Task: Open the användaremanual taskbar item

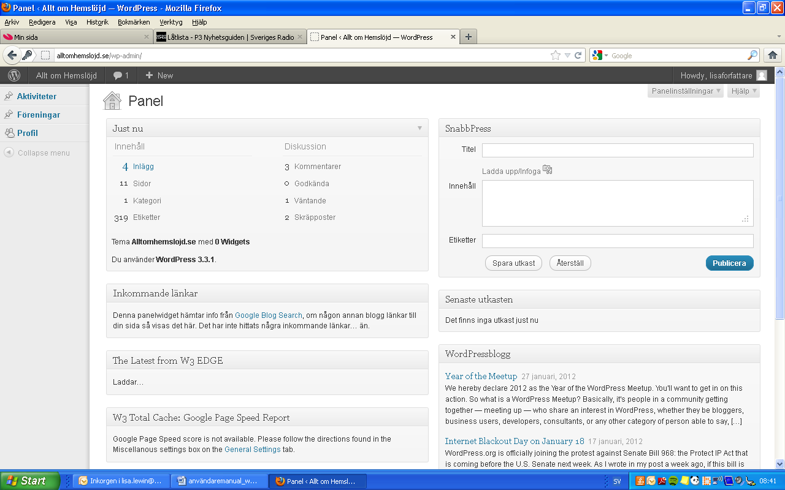Action: [219, 481]
